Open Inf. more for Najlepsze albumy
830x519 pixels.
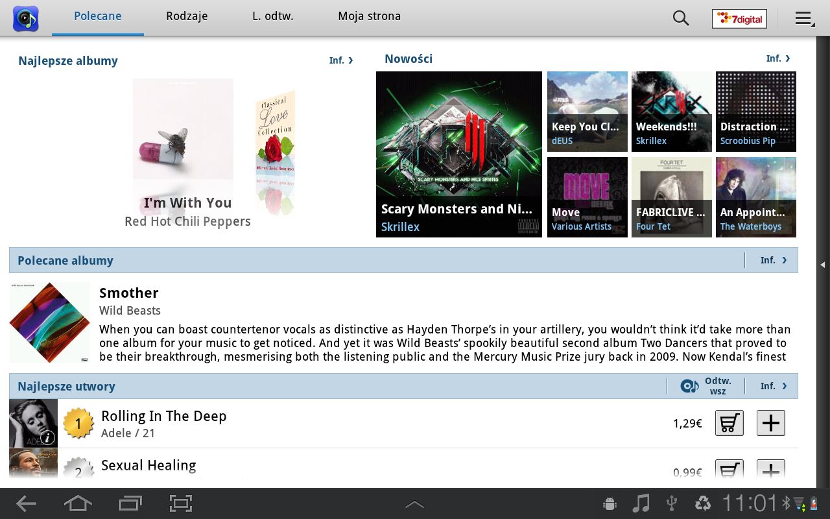(x=341, y=60)
